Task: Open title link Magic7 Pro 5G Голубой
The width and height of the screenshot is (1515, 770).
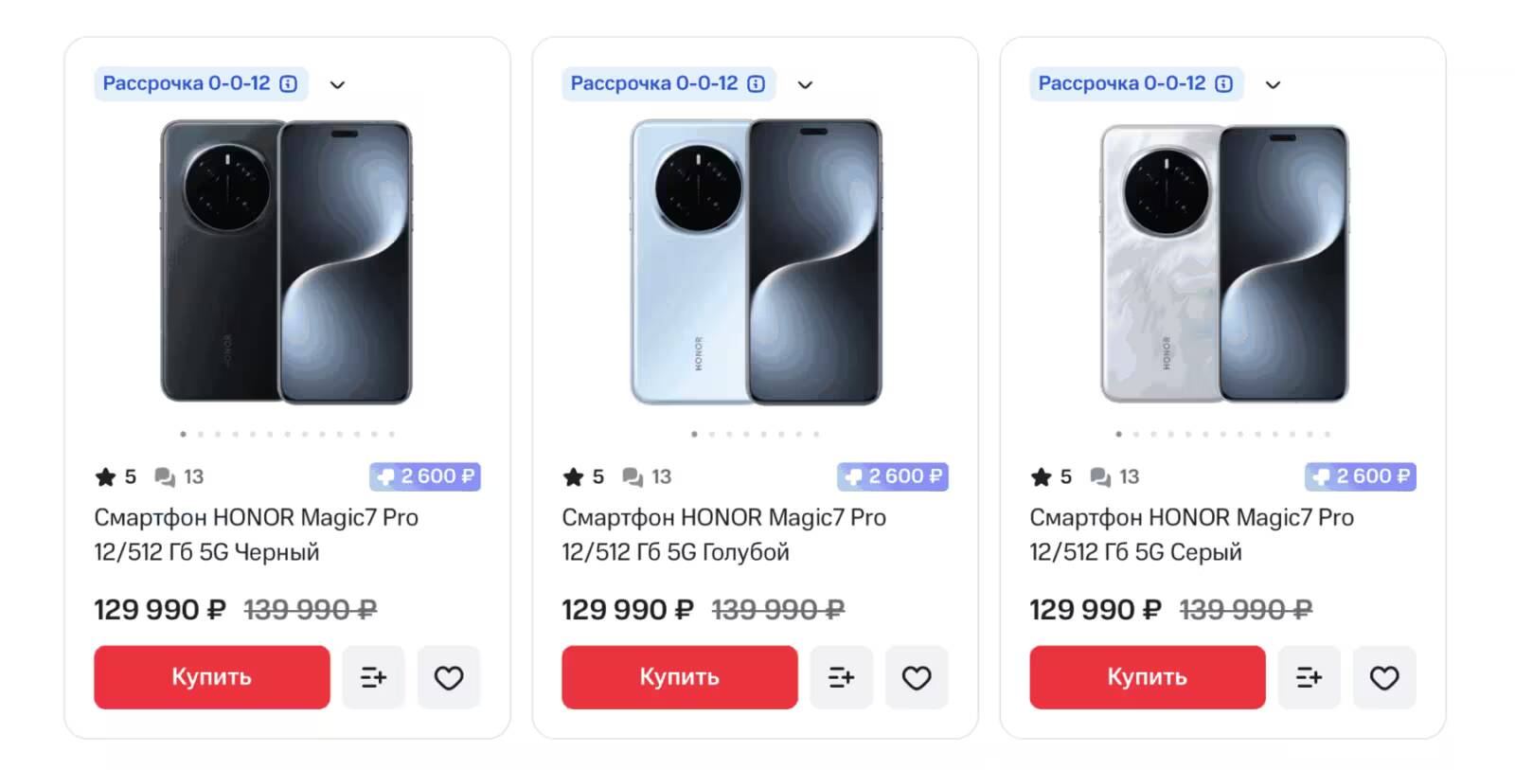Action: 723,534
